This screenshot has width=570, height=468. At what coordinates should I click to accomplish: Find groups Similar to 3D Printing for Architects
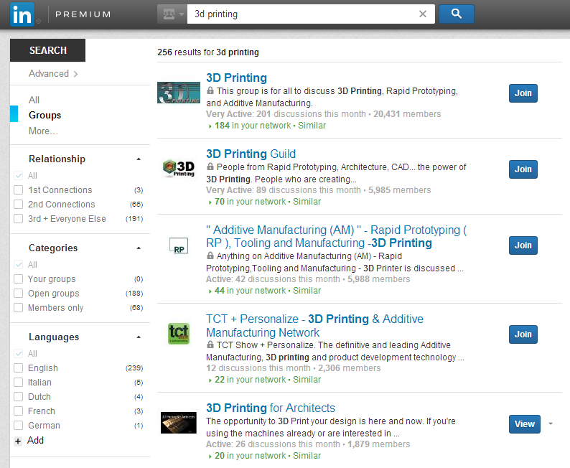pyautogui.click(x=307, y=456)
